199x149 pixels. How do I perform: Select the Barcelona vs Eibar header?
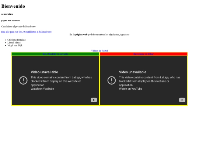point(144,54)
